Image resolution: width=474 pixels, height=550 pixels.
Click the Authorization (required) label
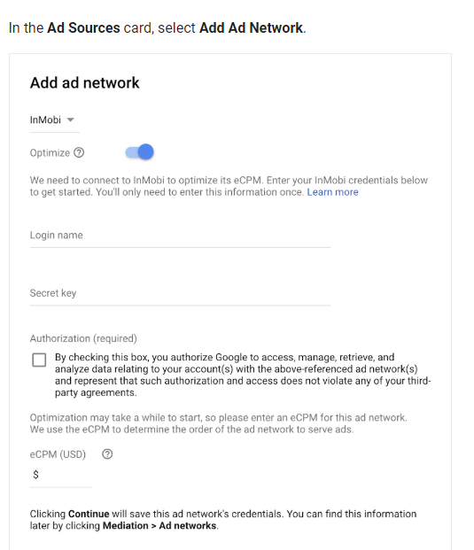(x=83, y=338)
